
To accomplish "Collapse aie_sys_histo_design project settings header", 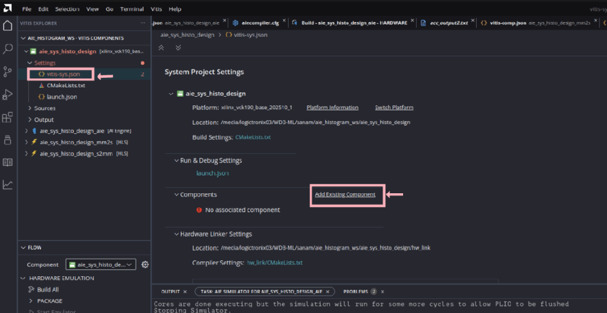I will 171,94.
